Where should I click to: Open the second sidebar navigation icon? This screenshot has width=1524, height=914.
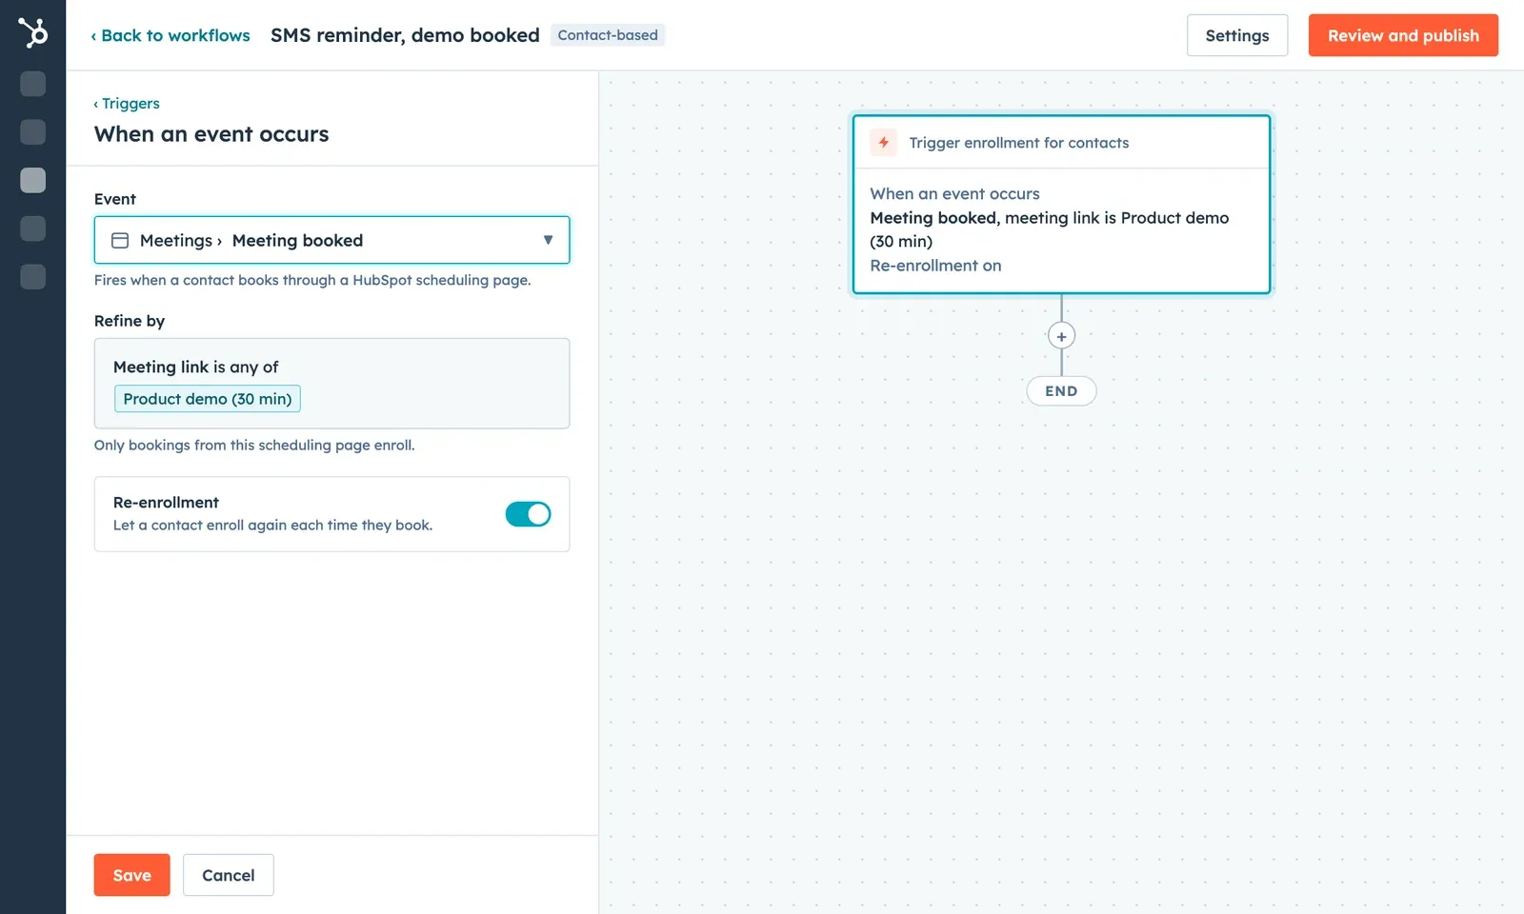[32, 131]
